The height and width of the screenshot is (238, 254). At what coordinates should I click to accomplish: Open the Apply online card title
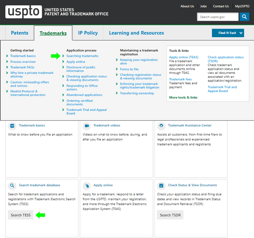(103, 185)
